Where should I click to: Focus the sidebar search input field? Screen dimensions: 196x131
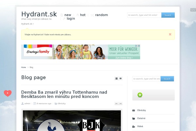[146, 79]
